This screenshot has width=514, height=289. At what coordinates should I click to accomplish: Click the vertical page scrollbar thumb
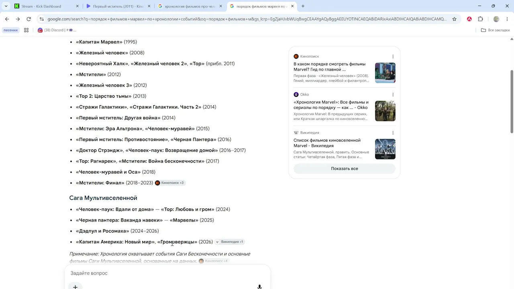coord(512,102)
